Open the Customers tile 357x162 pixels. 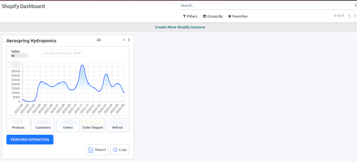pyautogui.click(x=43, y=125)
